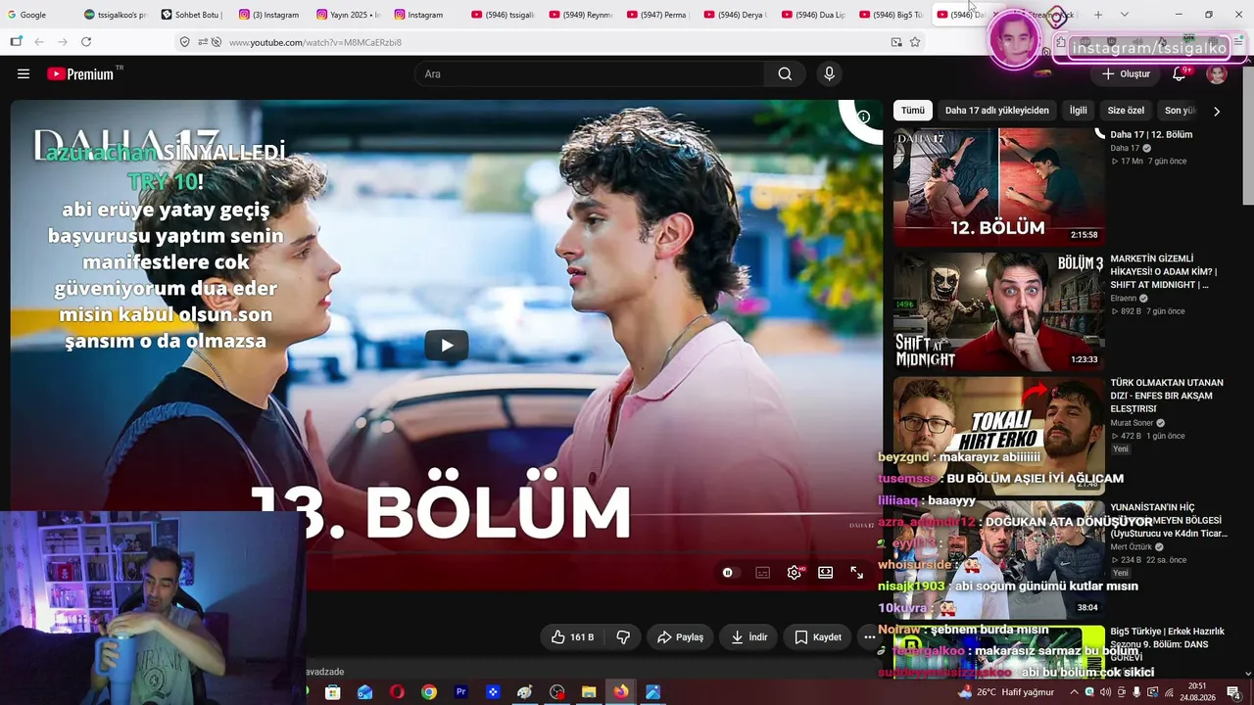The image size is (1254, 705).
Task: Go forward in browser history
Action: pos(63,42)
